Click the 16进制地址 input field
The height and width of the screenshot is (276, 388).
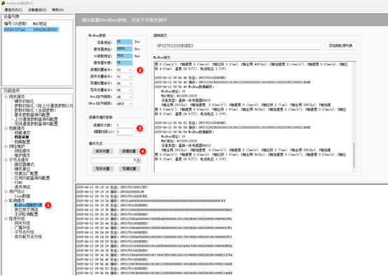coord(125,56)
